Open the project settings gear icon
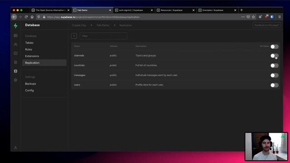The image size is (290, 163). [15, 80]
